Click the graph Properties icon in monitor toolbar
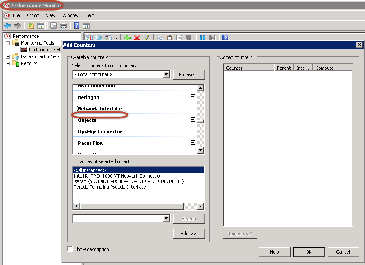The image size is (365, 265). tap(179, 37)
